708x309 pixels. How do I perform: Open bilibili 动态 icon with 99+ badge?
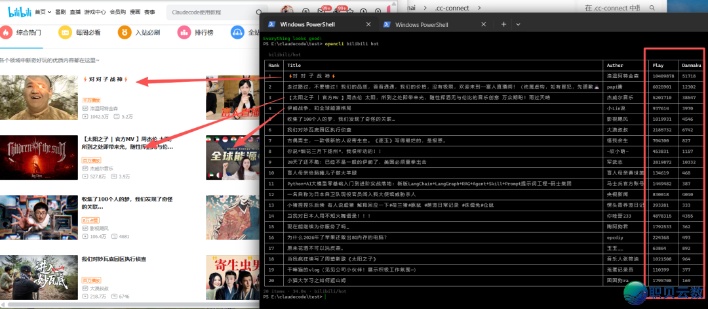[x=339, y=11]
